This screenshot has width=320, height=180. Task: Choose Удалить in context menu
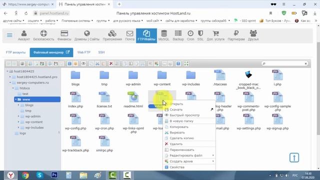coord(189,144)
